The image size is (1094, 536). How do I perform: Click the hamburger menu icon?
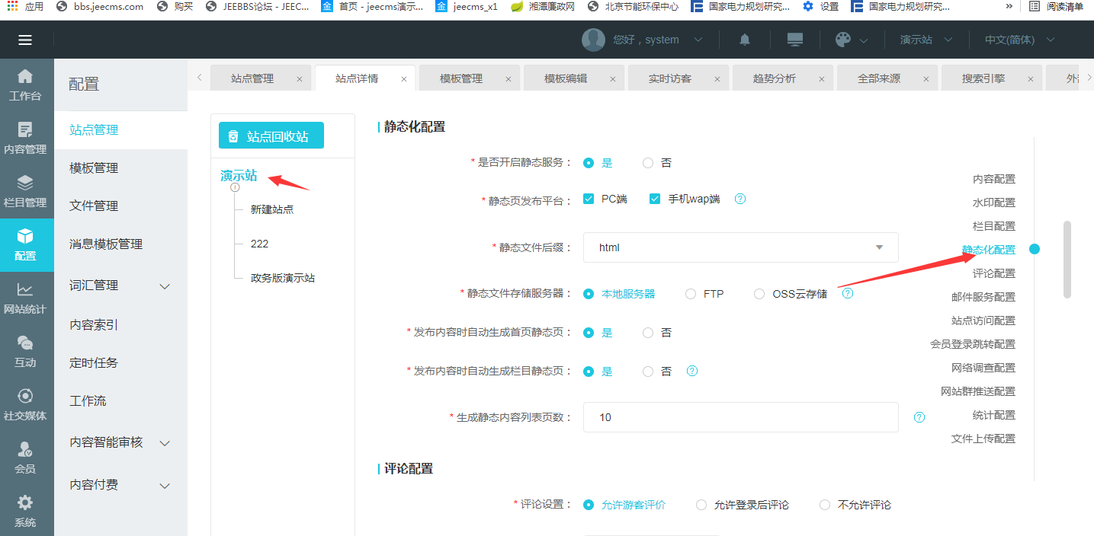[x=25, y=40]
